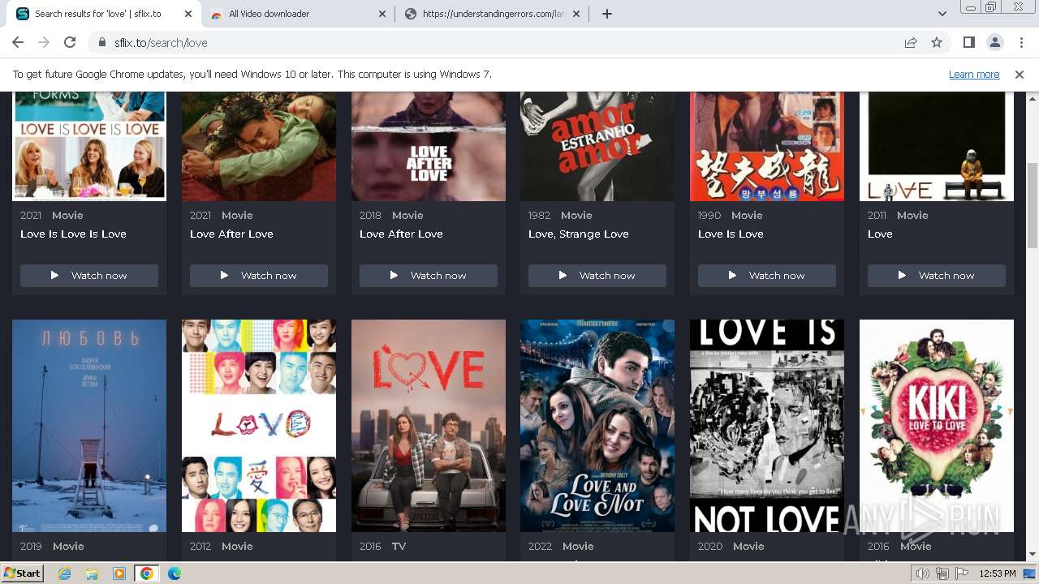The height and width of the screenshot is (584, 1039).
Task: Select the Chrome taskbar icon
Action: [147, 573]
